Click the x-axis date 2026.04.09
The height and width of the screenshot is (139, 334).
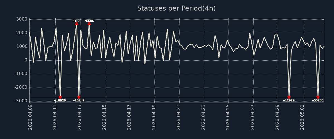point(30,117)
